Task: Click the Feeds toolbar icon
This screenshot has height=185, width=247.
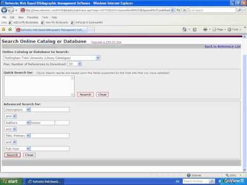Action: pyautogui.click(x=195, y=29)
